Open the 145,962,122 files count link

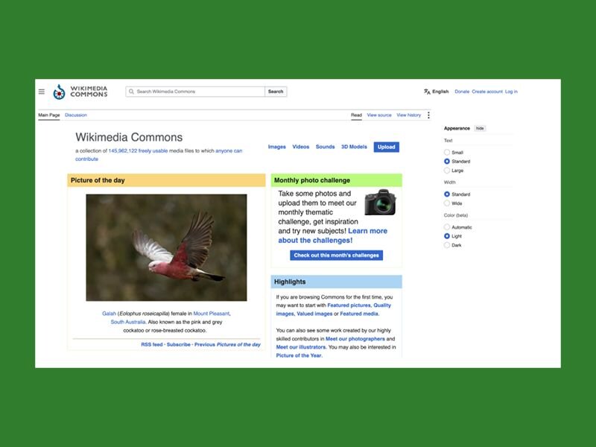(123, 151)
